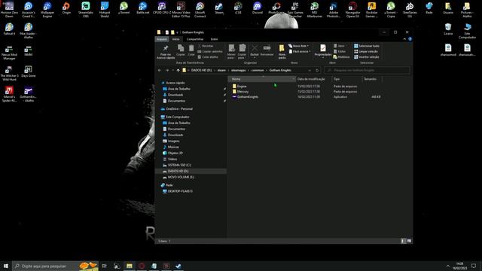Open the Arquivo ribbon tab
Image resolution: width=482 pixels, height=271 pixels.
[162, 39]
